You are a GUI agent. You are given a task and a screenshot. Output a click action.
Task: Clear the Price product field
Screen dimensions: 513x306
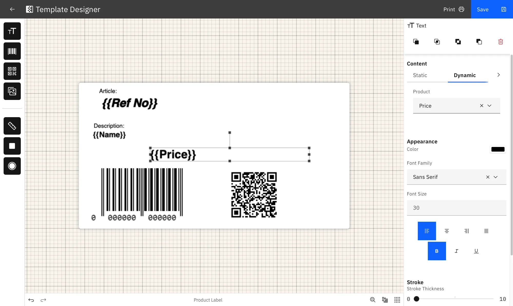[481, 106]
